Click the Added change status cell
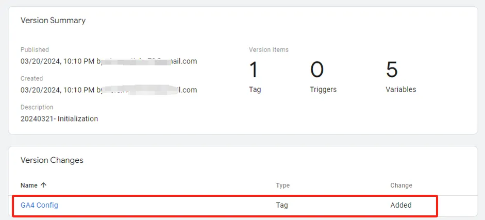485x220 pixels. [x=401, y=205]
